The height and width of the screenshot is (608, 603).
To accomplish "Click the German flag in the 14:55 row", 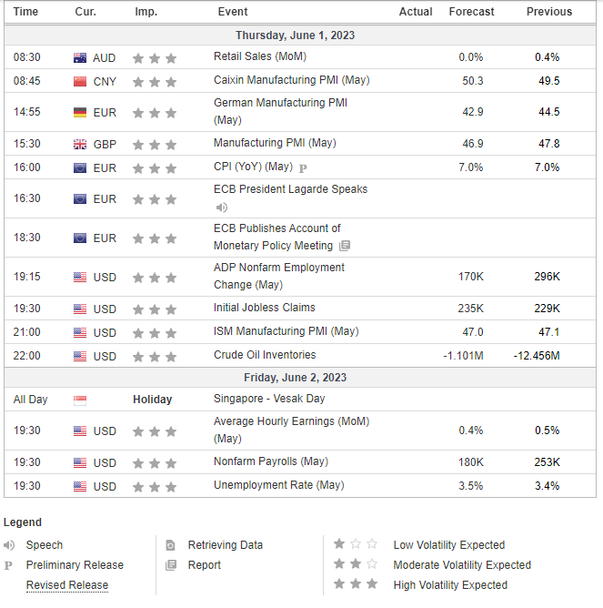I will point(80,112).
